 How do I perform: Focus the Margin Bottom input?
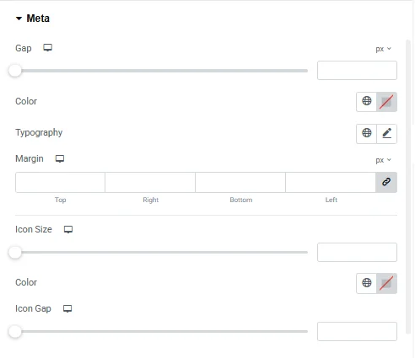pos(240,182)
